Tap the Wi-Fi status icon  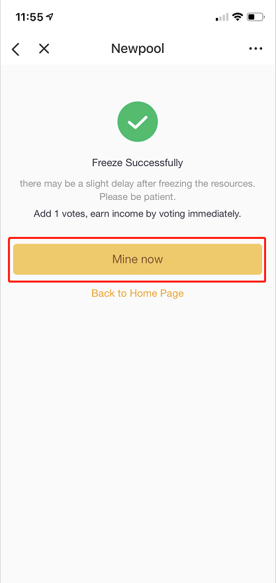(238, 17)
